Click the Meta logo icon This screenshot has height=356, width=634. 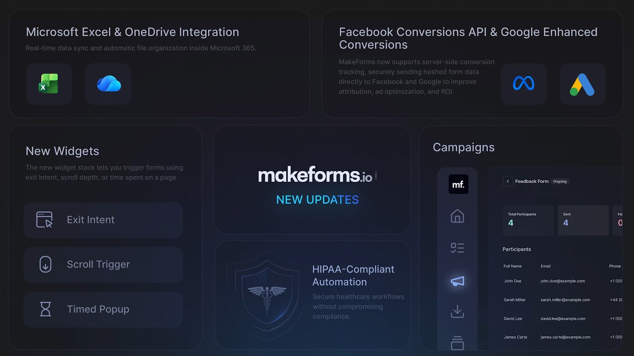pos(524,84)
